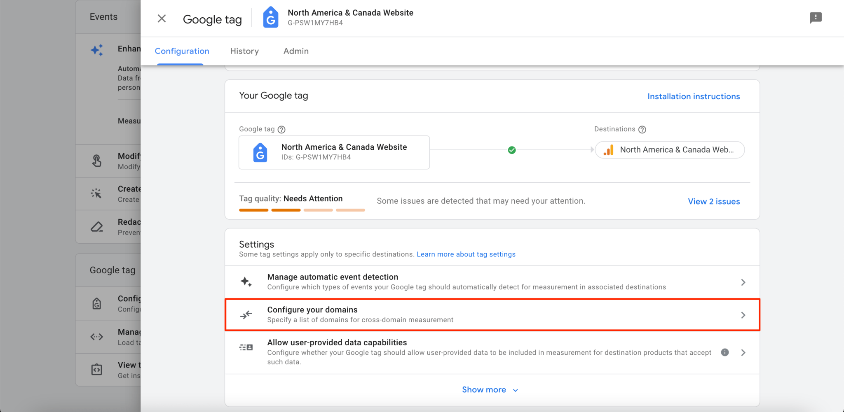The width and height of the screenshot is (844, 412).
Task: Click the Analytics destination icon for North America
Action: pos(609,150)
